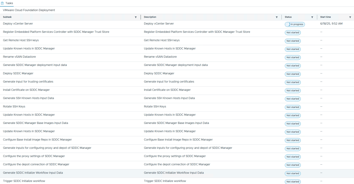Screen dimensions: 354x184
Task: Click the VMware Cloud Foundation Deployment title
Action: (x=29, y=10)
